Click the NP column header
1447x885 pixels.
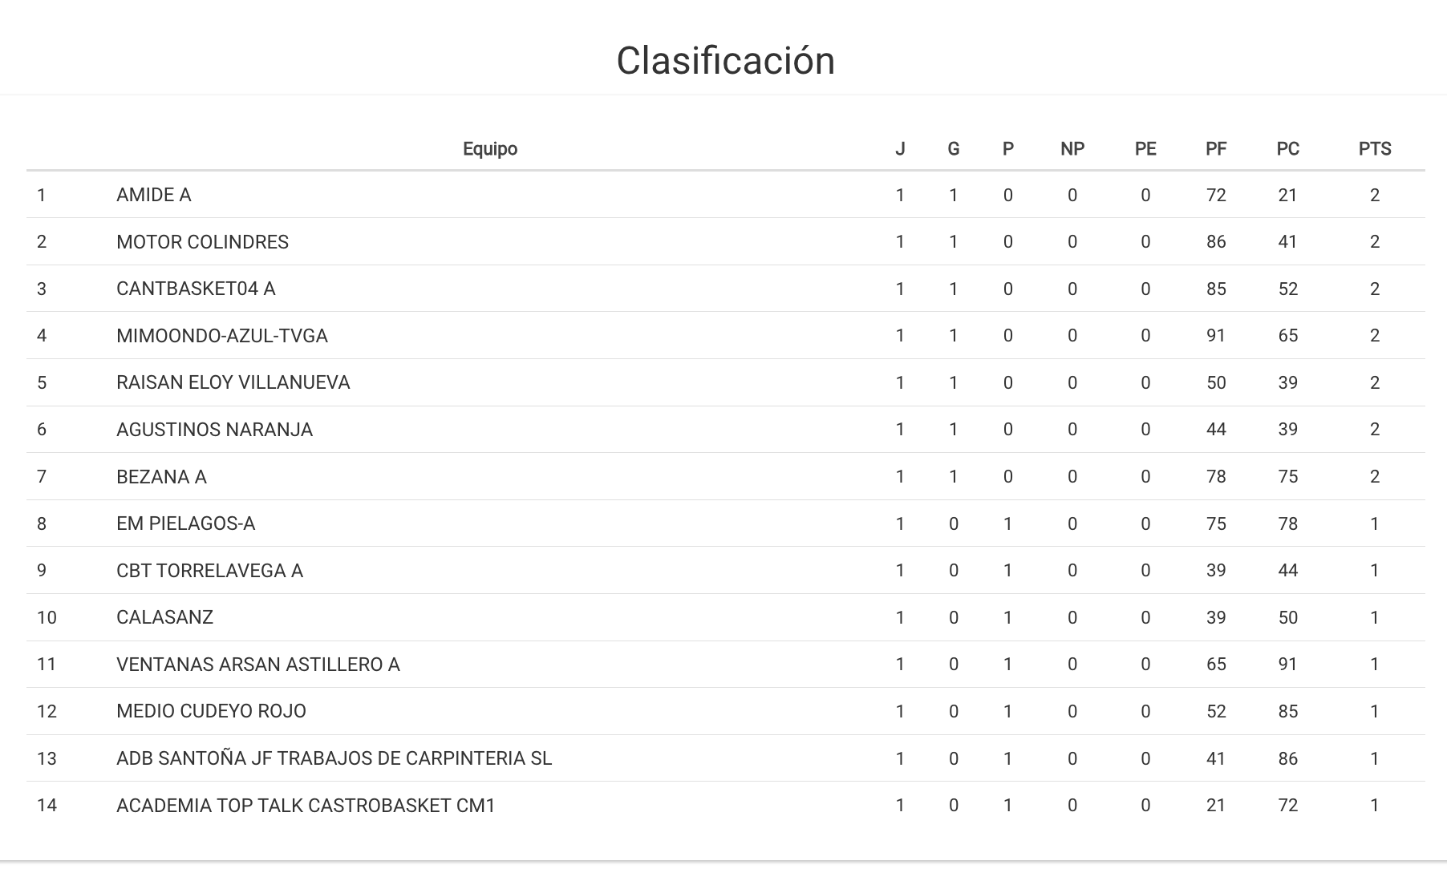(1072, 149)
